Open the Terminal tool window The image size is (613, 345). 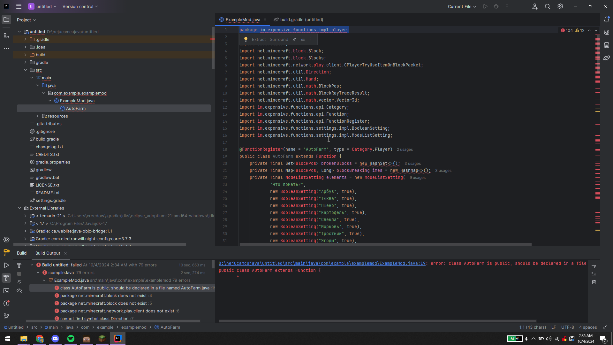coord(6,291)
